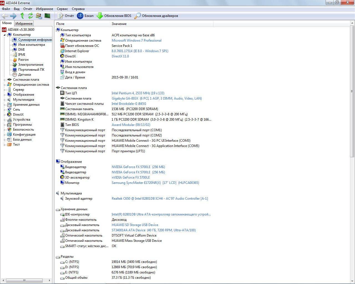Click the Датчики sensor icon

pyautogui.click(x=15, y=75)
